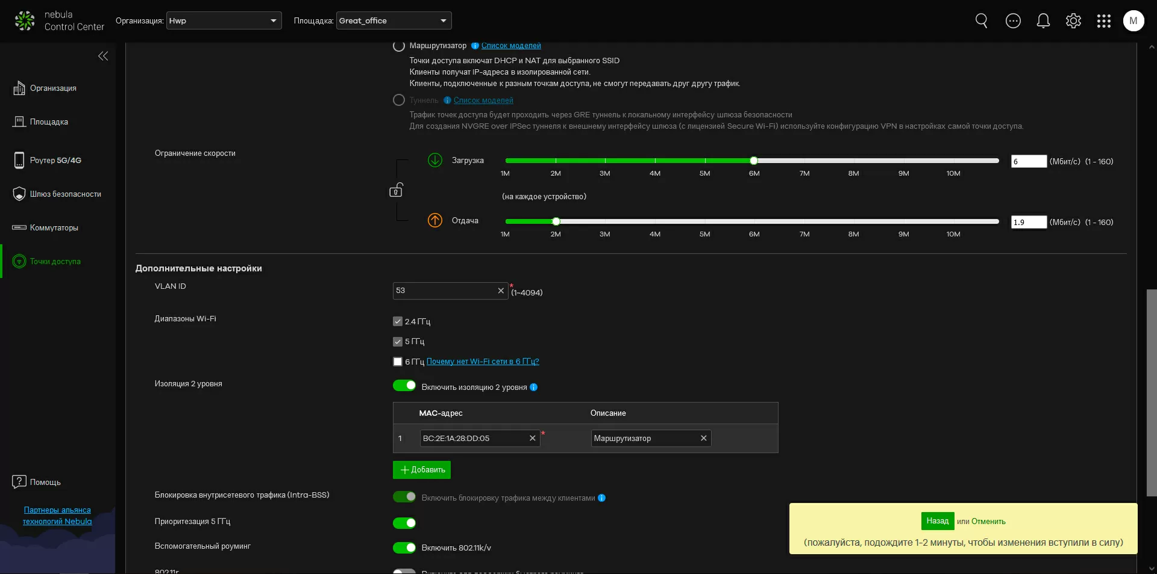Image resolution: width=1157 pixels, height=574 pixels.
Task: Open Шлюз безопасности sidebar section
Action: pos(65,194)
